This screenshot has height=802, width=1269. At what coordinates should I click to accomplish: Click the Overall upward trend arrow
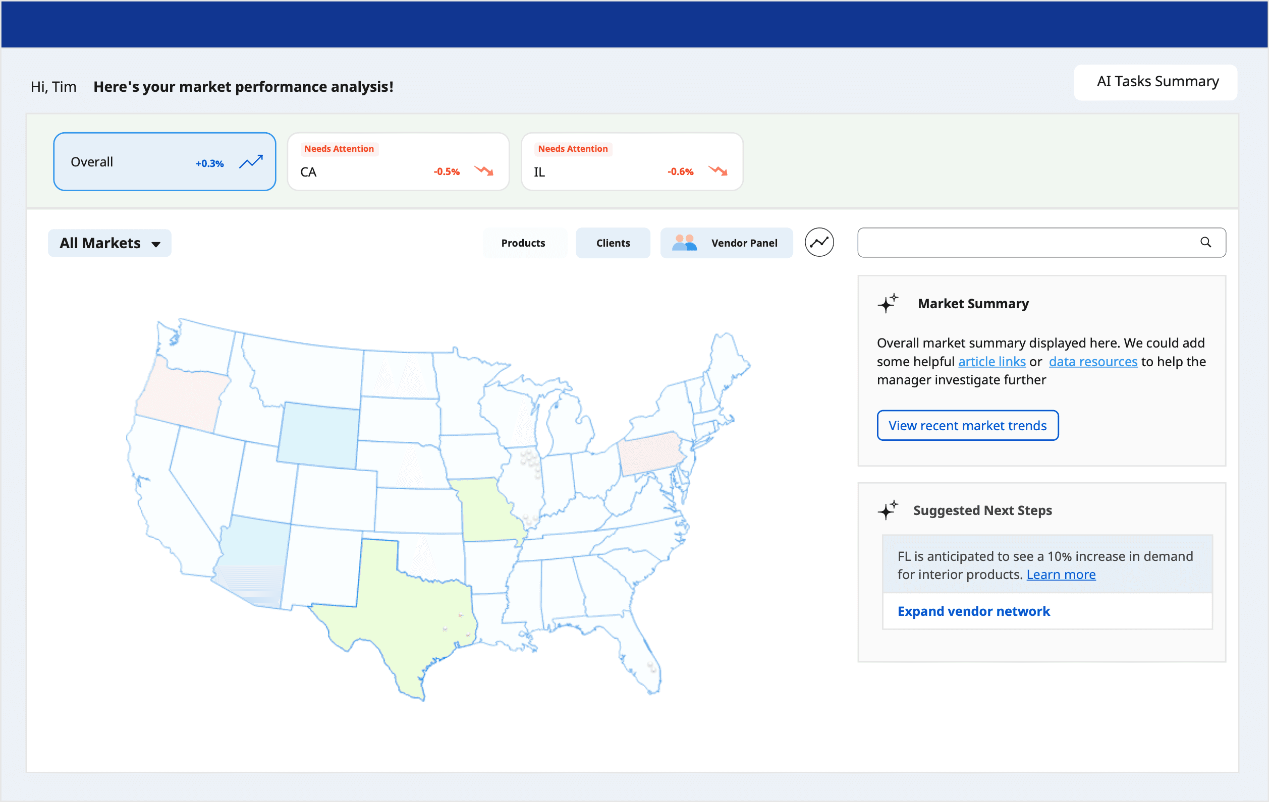(251, 162)
